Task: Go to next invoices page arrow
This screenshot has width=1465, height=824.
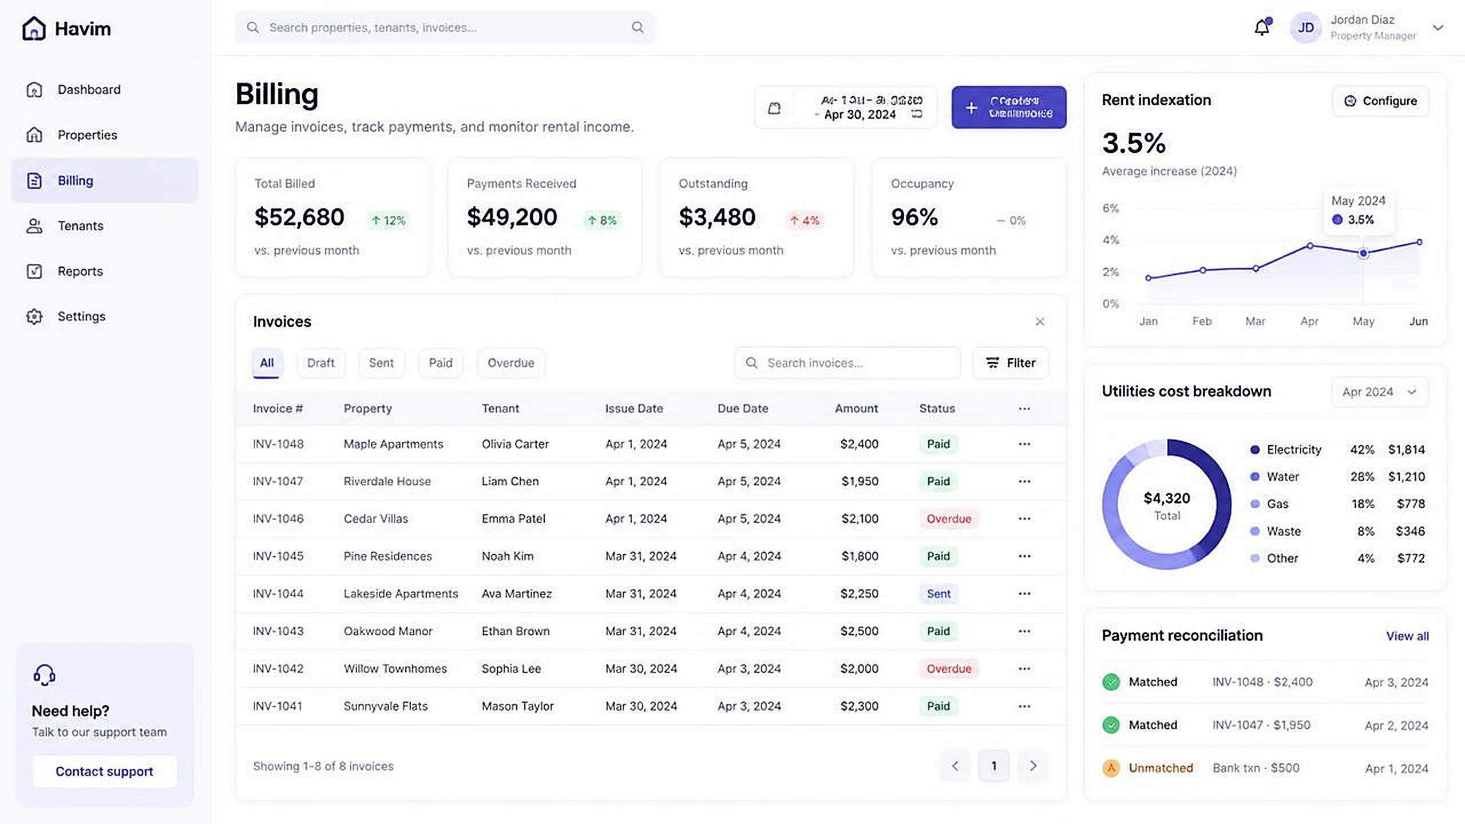Action: (1034, 766)
